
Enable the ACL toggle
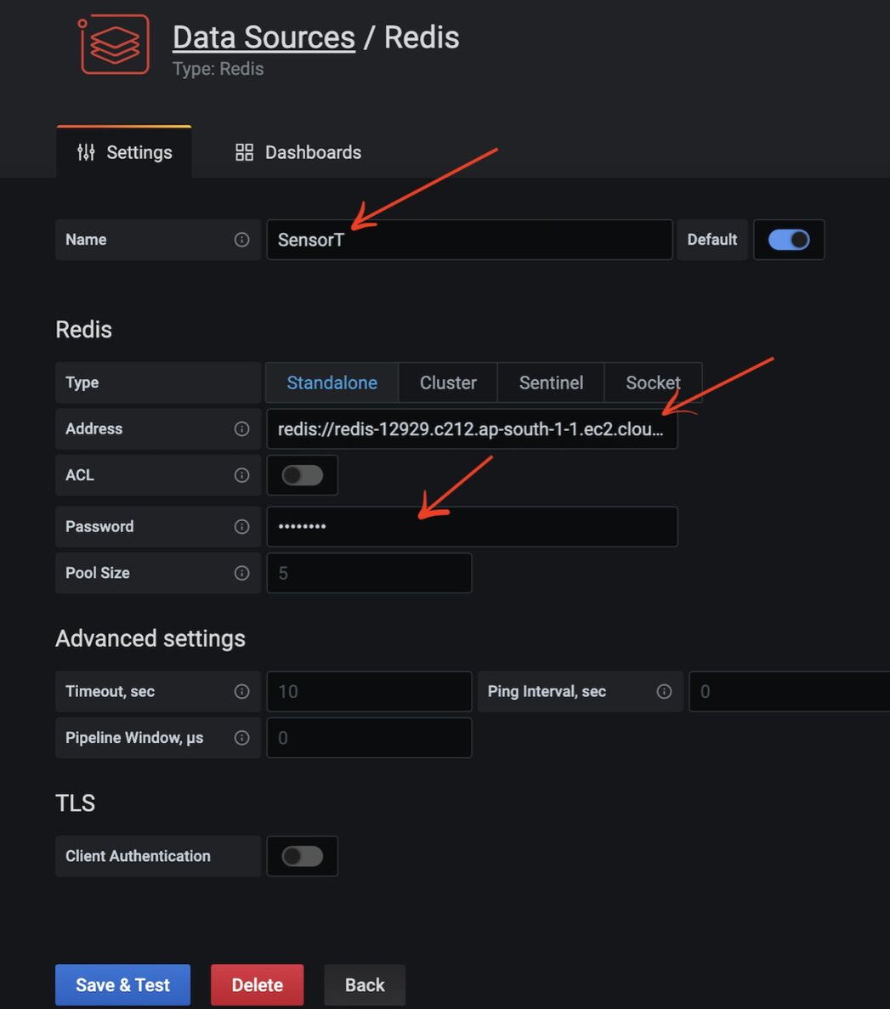pos(303,475)
